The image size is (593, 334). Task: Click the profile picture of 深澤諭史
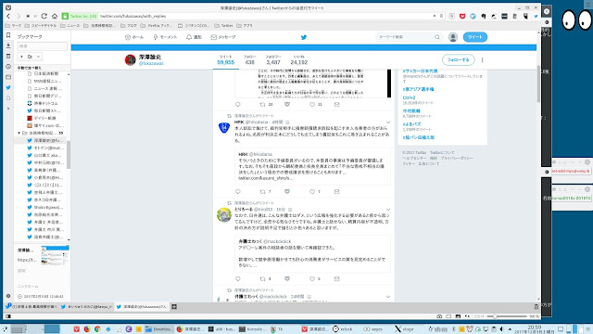[130, 59]
